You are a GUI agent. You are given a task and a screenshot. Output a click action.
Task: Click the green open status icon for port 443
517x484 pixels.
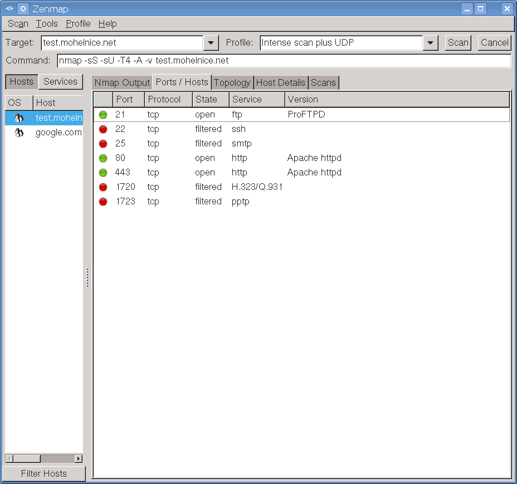tap(103, 173)
